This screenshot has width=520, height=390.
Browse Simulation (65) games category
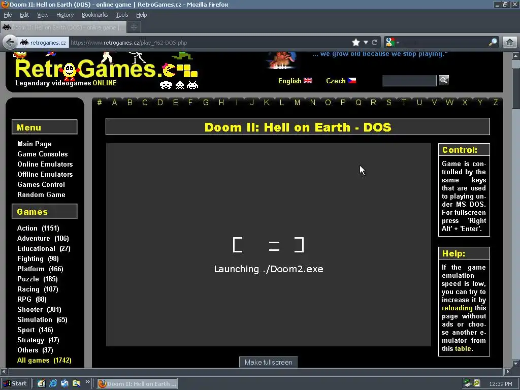[x=43, y=320]
